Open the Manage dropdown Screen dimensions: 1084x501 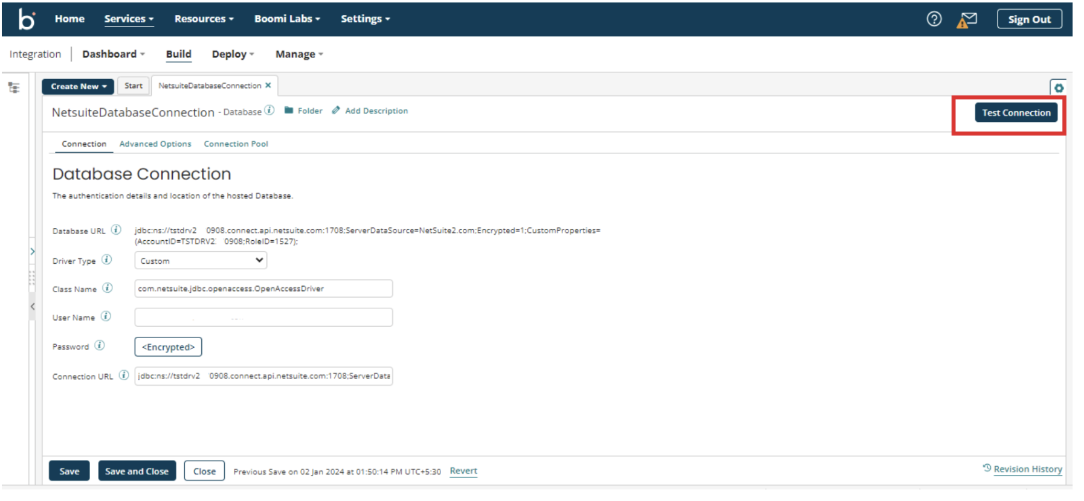(300, 54)
